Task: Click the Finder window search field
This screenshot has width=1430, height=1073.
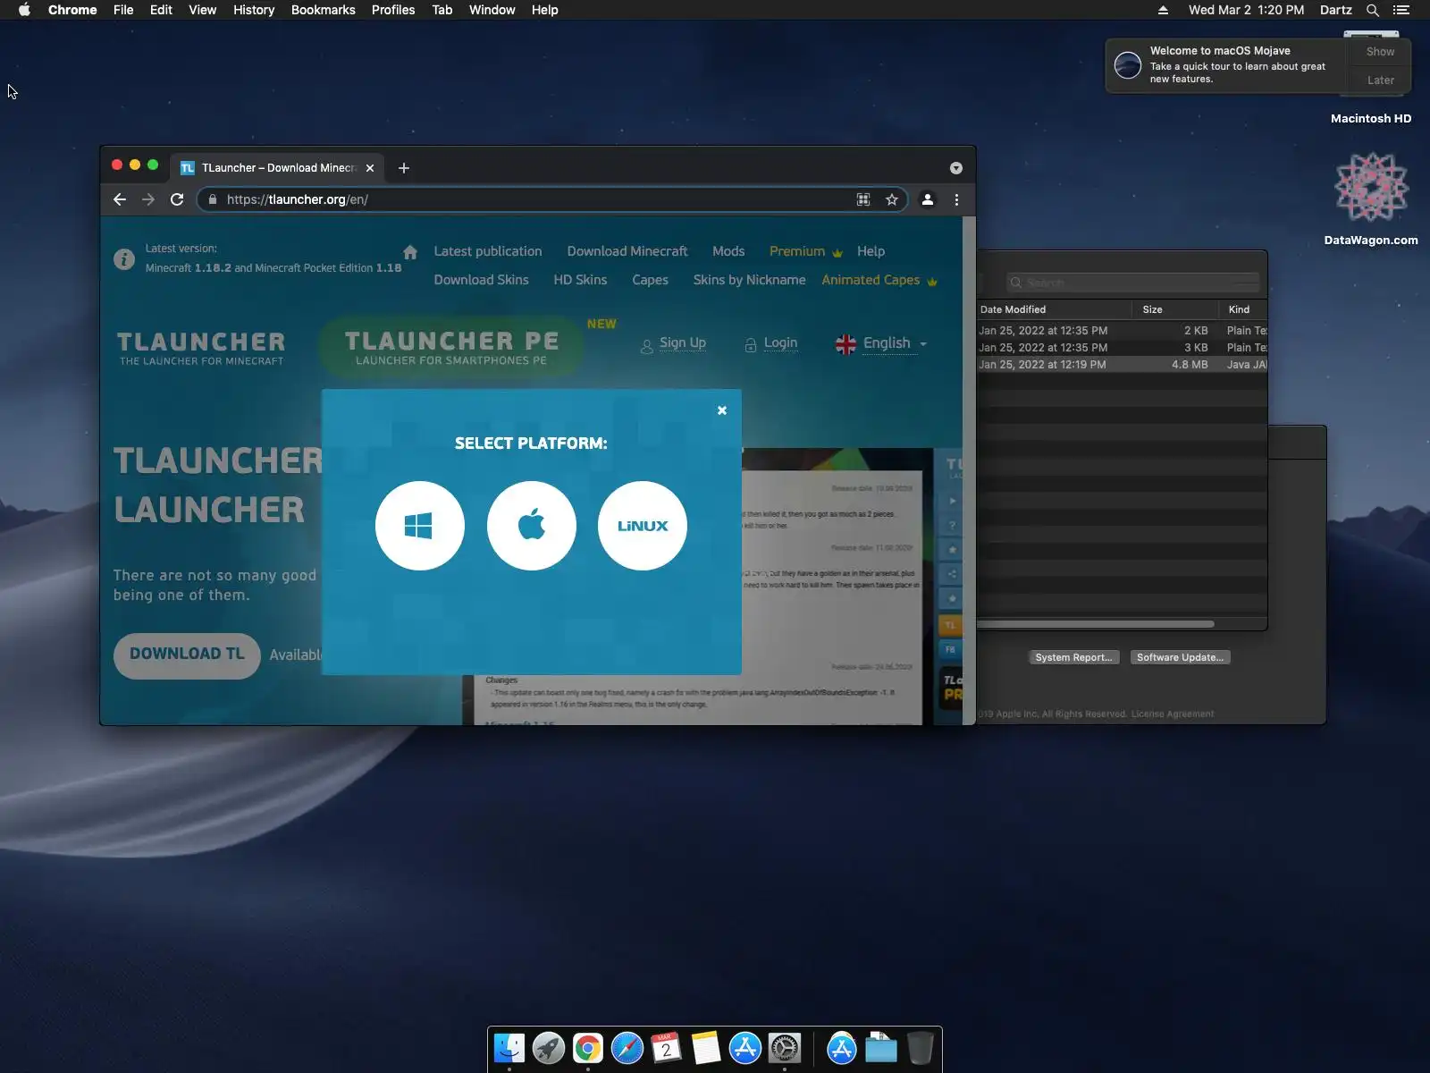Action: point(1133,283)
